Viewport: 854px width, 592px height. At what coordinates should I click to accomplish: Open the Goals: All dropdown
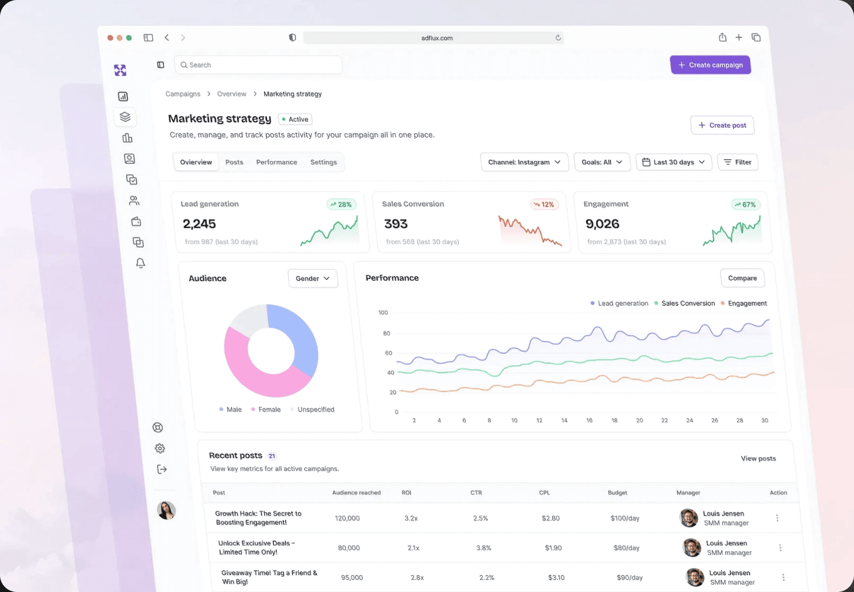point(602,162)
